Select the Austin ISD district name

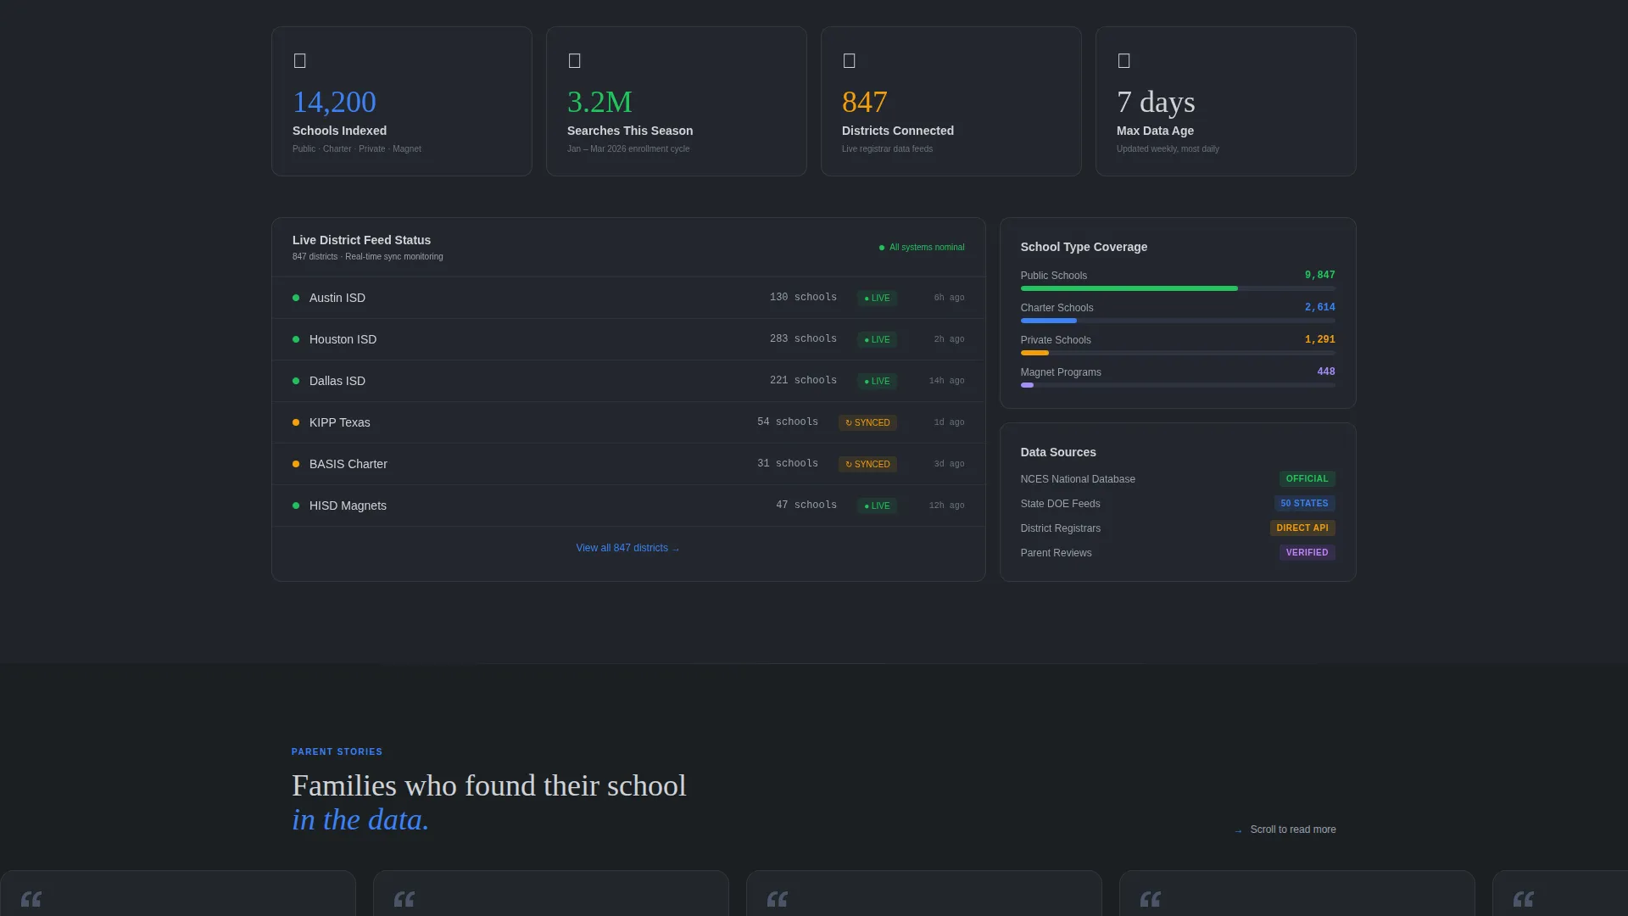pos(337,298)
